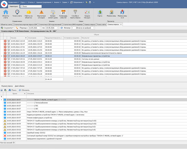The height and width of the screenshot is (149, 187).
Task: Open Период с date dropdown
Action: (40, 28)
